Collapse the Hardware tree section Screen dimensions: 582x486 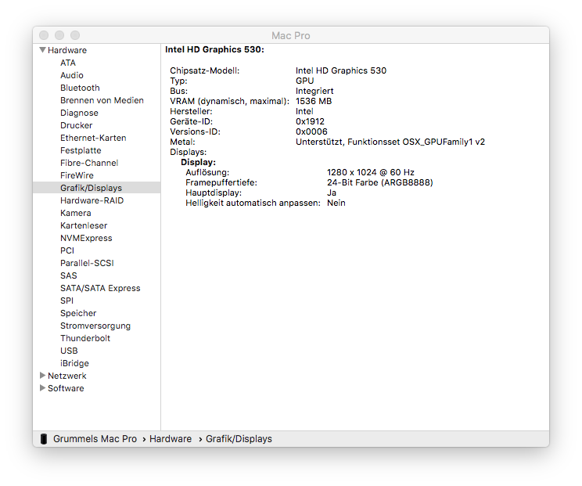43,50
